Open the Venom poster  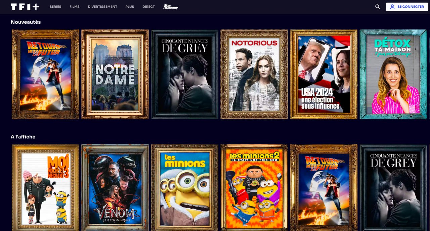115,188
